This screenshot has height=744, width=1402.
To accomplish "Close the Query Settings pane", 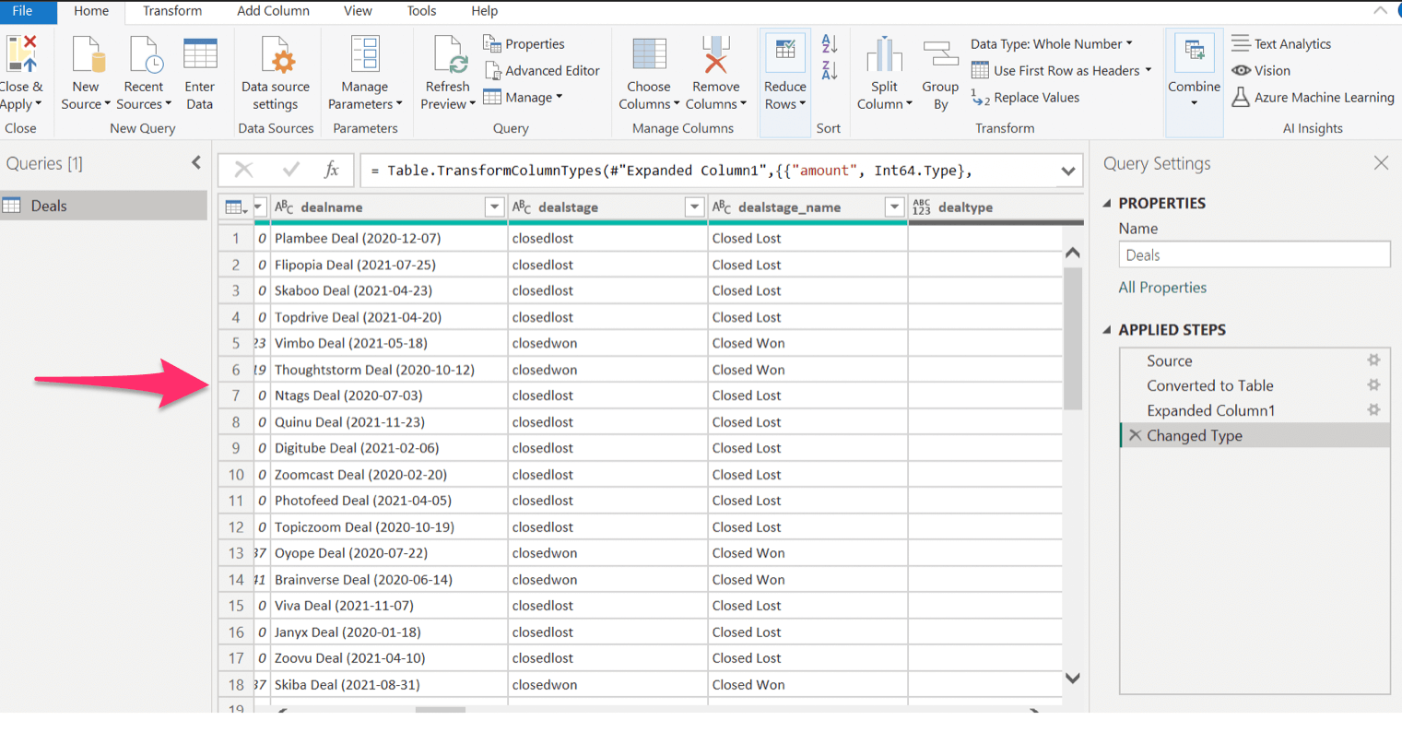I will [1381, 163].
